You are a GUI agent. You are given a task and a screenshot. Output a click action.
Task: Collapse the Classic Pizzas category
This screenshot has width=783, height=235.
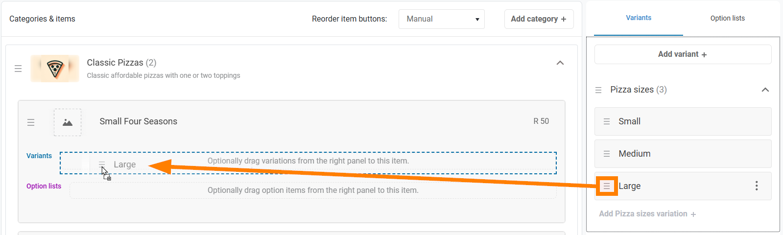(x=560, y=63)
